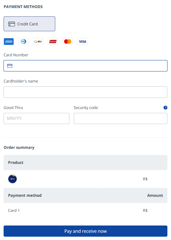Click the Mastercard logo
The width and height of the screenshot is (171, 240).
pos(67,42)
